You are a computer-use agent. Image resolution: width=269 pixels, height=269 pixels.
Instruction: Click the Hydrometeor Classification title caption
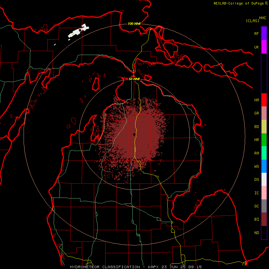click(136, 267)
